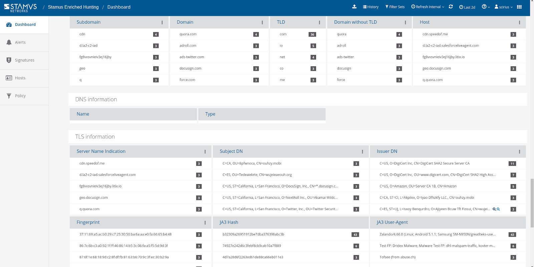Click quora.com in Domain list
The height and width of the screenshot is (267, 534).
coord(188,34)
